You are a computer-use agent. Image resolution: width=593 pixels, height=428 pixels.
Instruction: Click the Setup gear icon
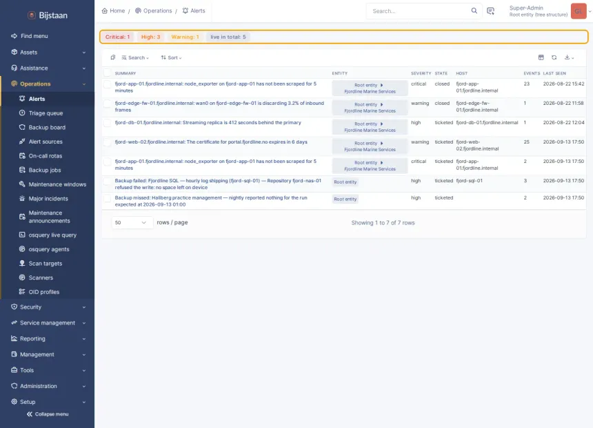pos(14,402)
